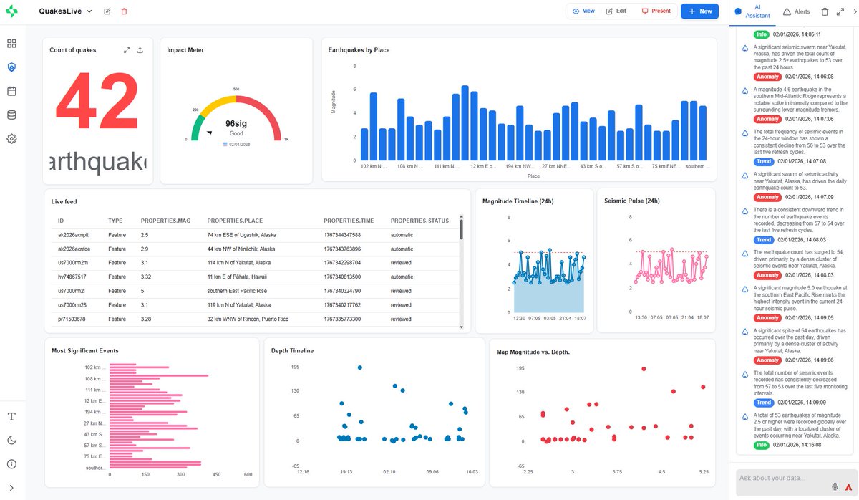This screenshot has width=859, height=500.
Task: Open the dashboards grid icon in sidebar
Action: point(11,44)
